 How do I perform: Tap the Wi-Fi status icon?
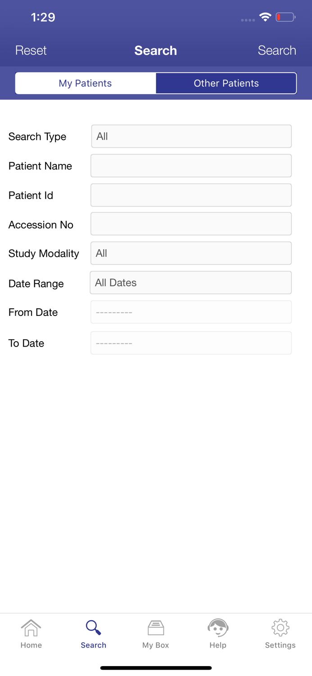(x=265, y=17)
